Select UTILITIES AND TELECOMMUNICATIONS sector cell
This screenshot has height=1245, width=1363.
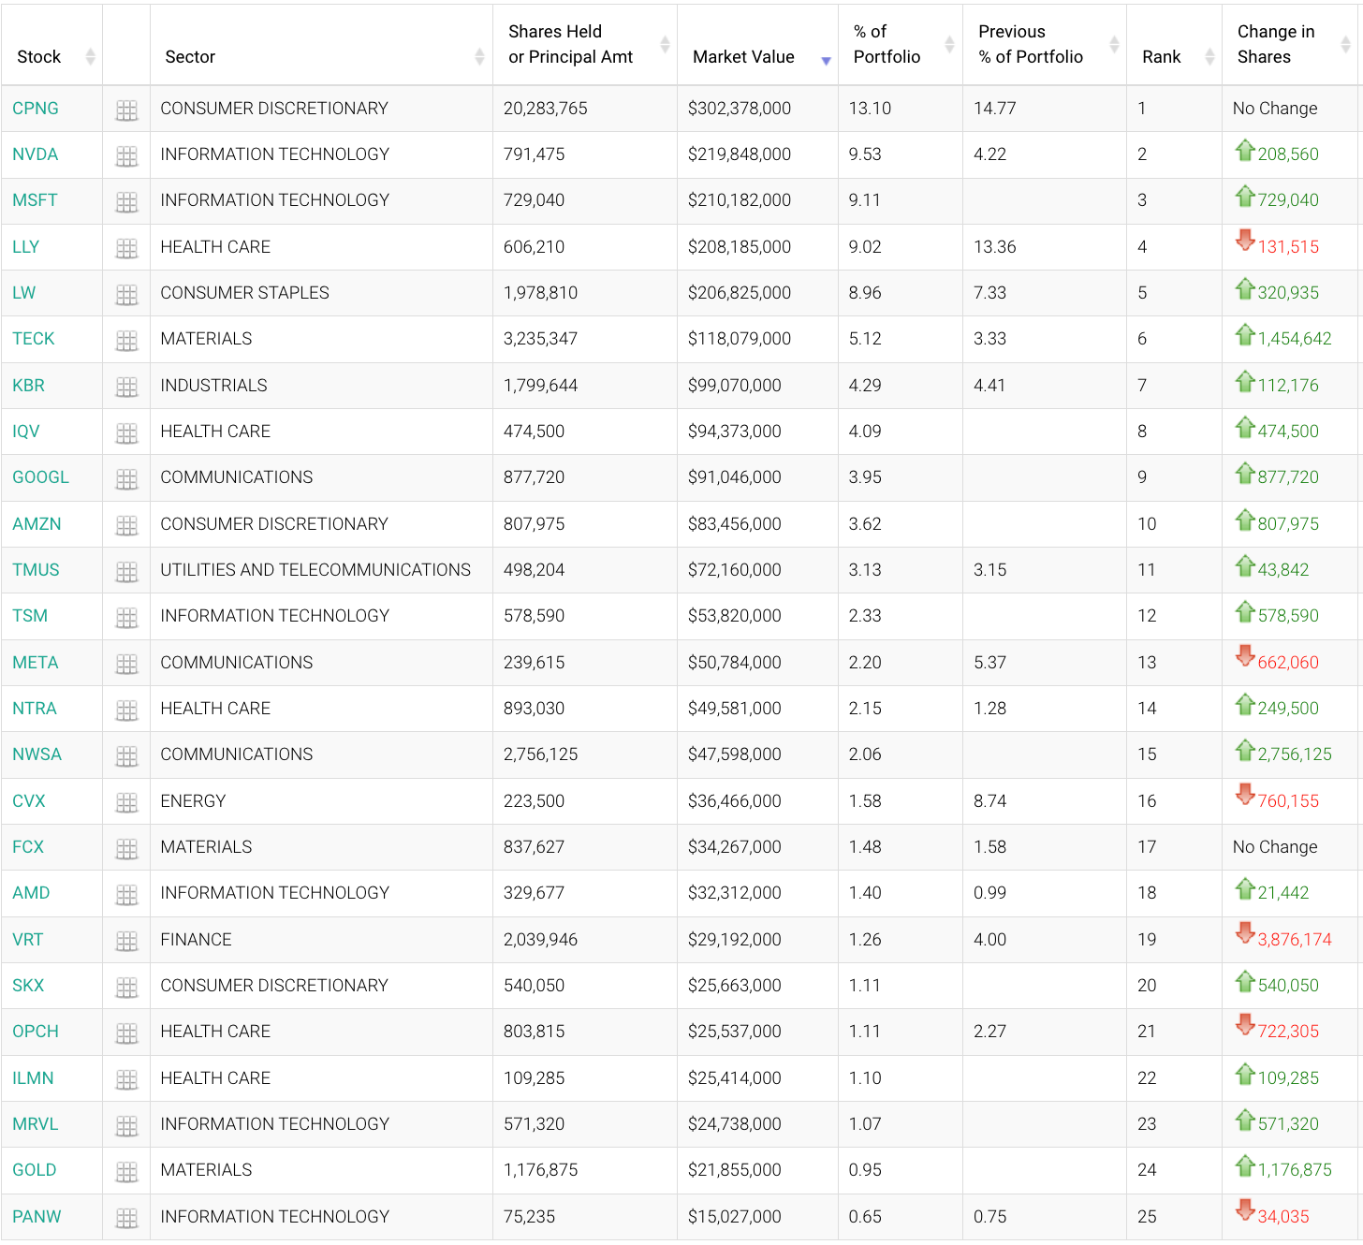pyautogui.click(x=315, y=570)
